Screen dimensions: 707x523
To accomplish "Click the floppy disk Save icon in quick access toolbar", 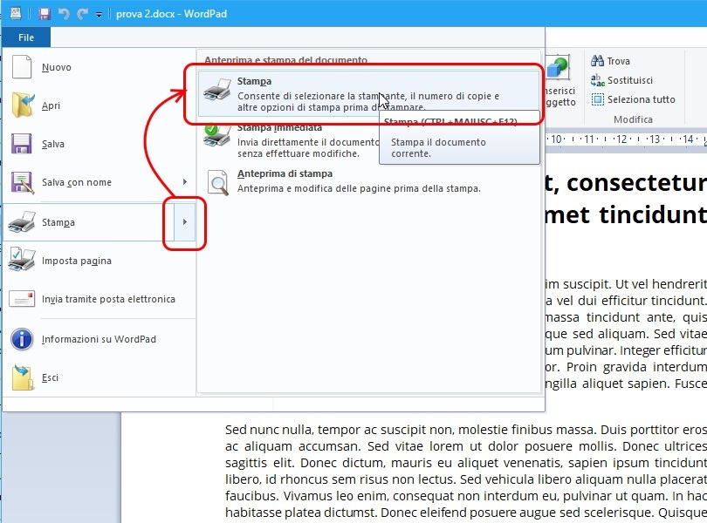I will (x=45, y=14).
